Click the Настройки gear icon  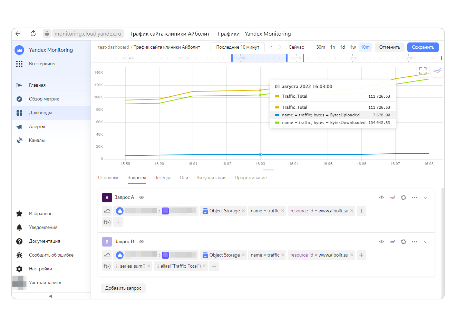tap(19, 269)
